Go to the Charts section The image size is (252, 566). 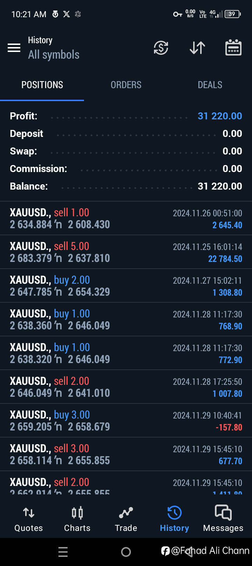point(77,519)
